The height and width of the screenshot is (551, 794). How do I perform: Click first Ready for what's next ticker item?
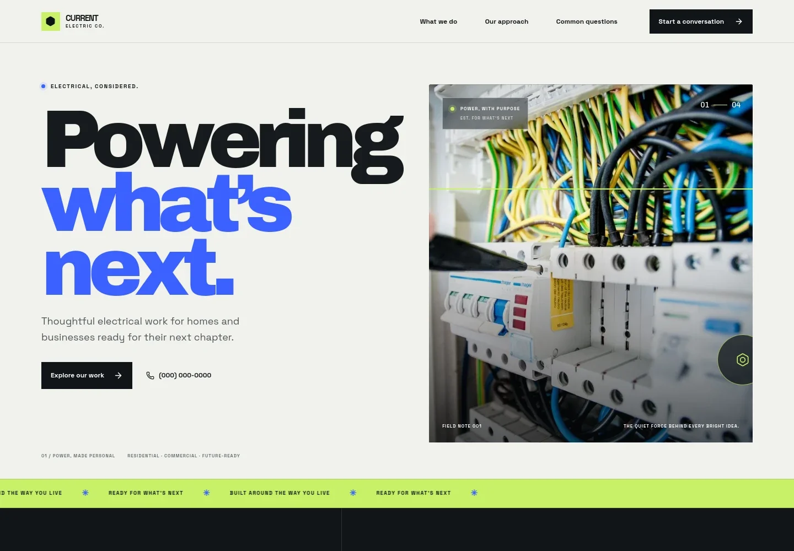pyautogui.click(x=146, y=493)
